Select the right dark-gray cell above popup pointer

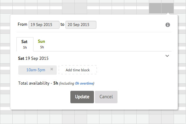167,8
